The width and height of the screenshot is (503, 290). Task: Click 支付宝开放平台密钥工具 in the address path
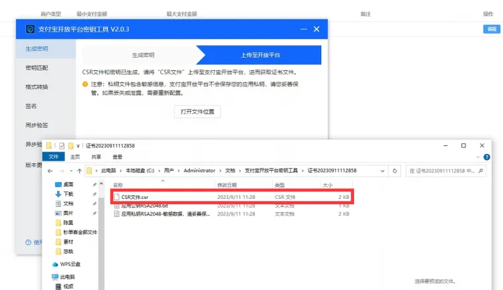tap(271, 171)
